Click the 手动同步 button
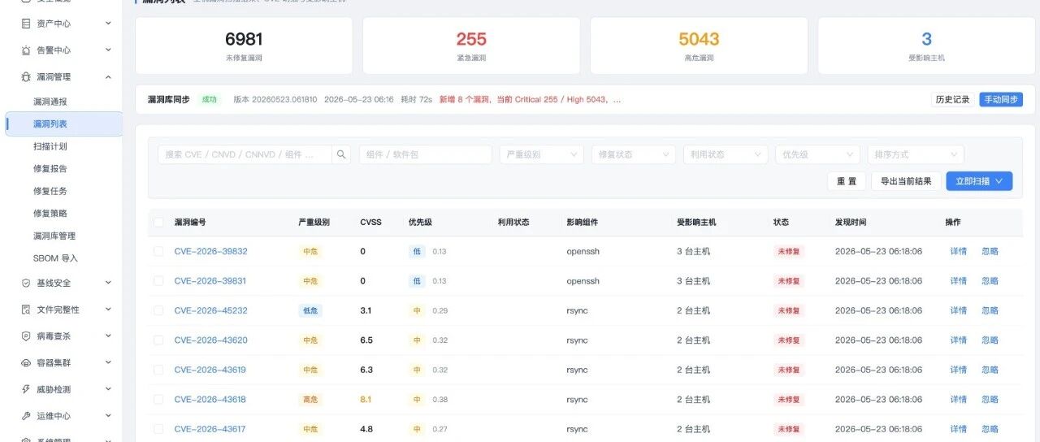The width and height of the screenshot is (1040, 442). 1001,99
